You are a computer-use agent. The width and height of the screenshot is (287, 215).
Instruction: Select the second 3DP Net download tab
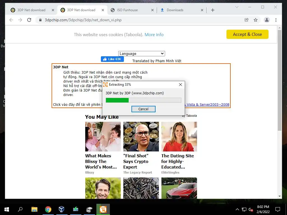[81, 10]
